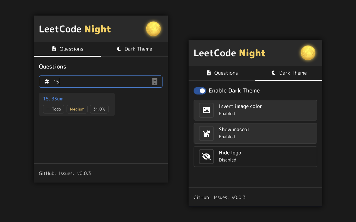Click the Medium difficulty badge on 3Sum
Image resolution: width=356 pixels, height=222 pixels.
77,109
